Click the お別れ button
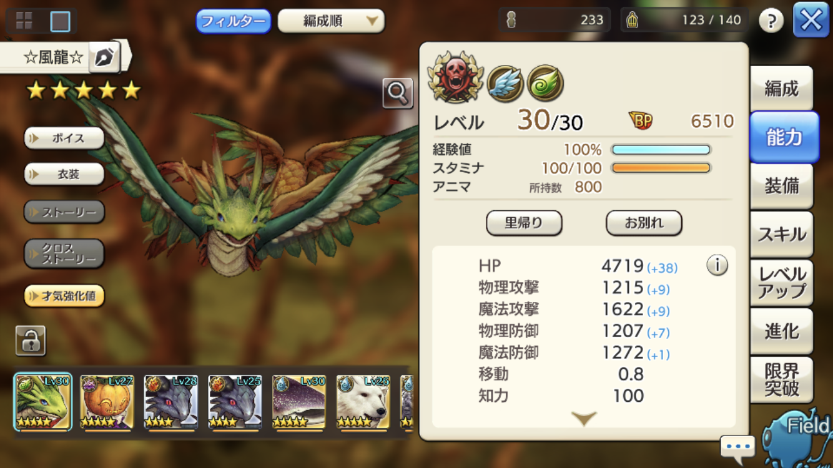The image size is (833, 468). pyautogui.click(x=644, y=223)
